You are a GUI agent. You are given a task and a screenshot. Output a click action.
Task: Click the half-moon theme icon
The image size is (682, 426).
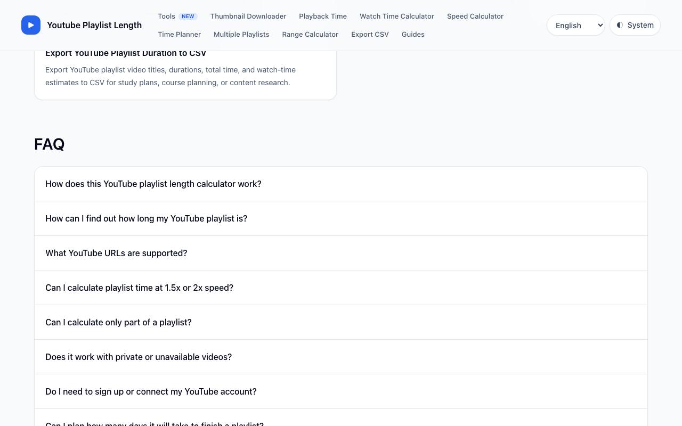(x=620, y=25)
